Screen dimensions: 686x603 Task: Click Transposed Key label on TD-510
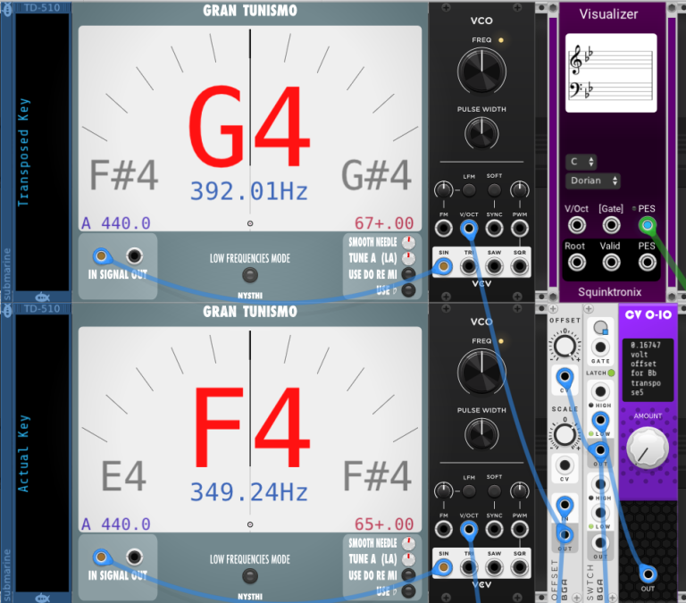click(23, 152)
